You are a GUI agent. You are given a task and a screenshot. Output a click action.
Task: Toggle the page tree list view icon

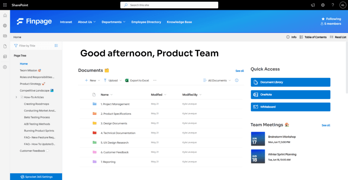click(56, 46)
